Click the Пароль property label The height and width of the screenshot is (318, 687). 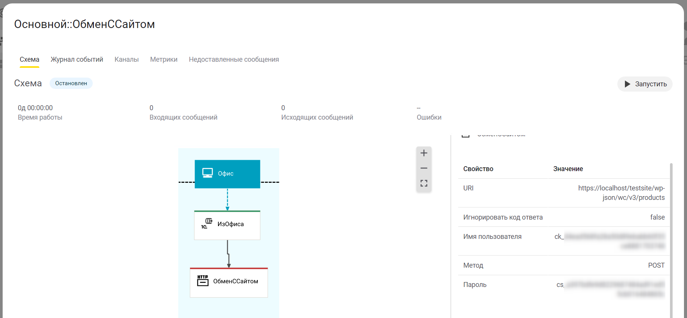click(x=475, y=285)
